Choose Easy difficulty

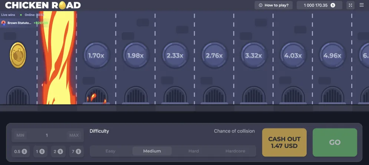(111, 151)
